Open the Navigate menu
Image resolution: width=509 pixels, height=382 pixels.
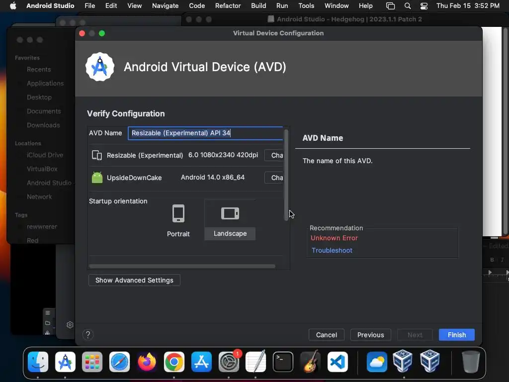coord(165,5)
